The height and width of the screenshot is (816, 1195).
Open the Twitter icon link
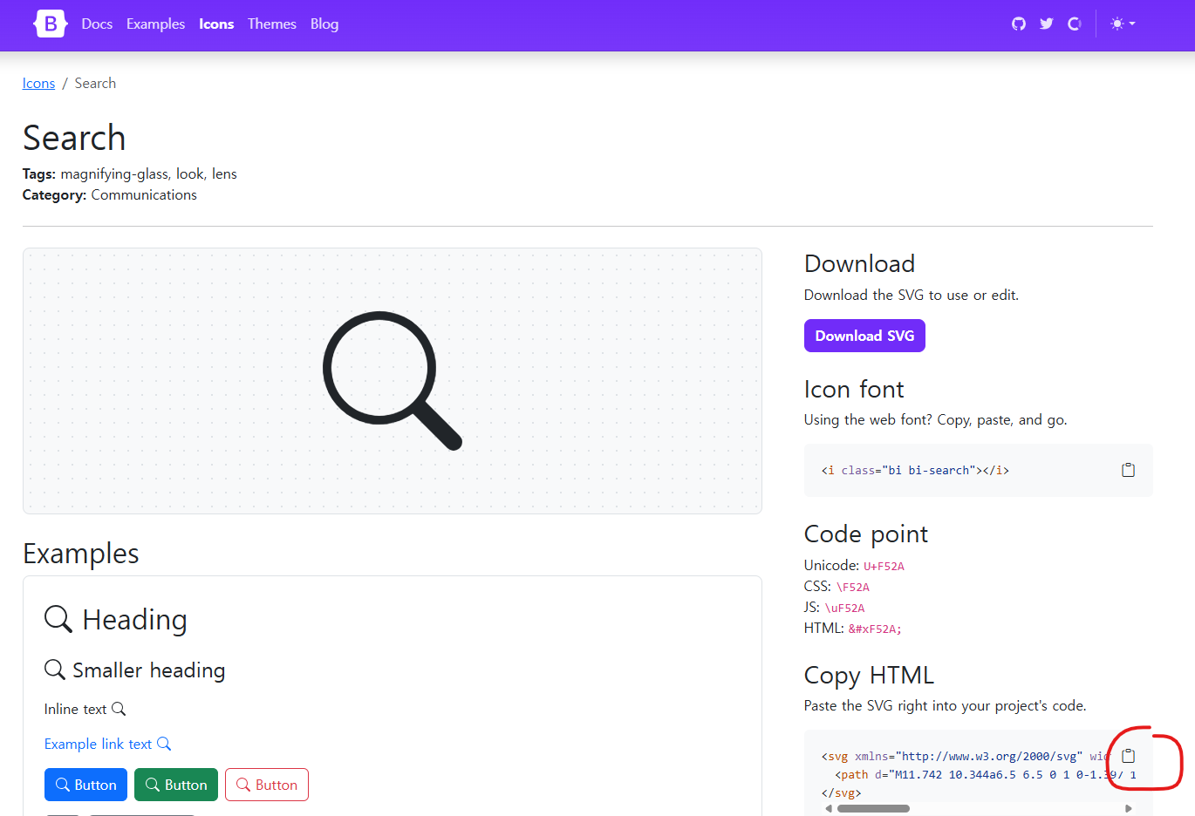(x=1047, y=24)
